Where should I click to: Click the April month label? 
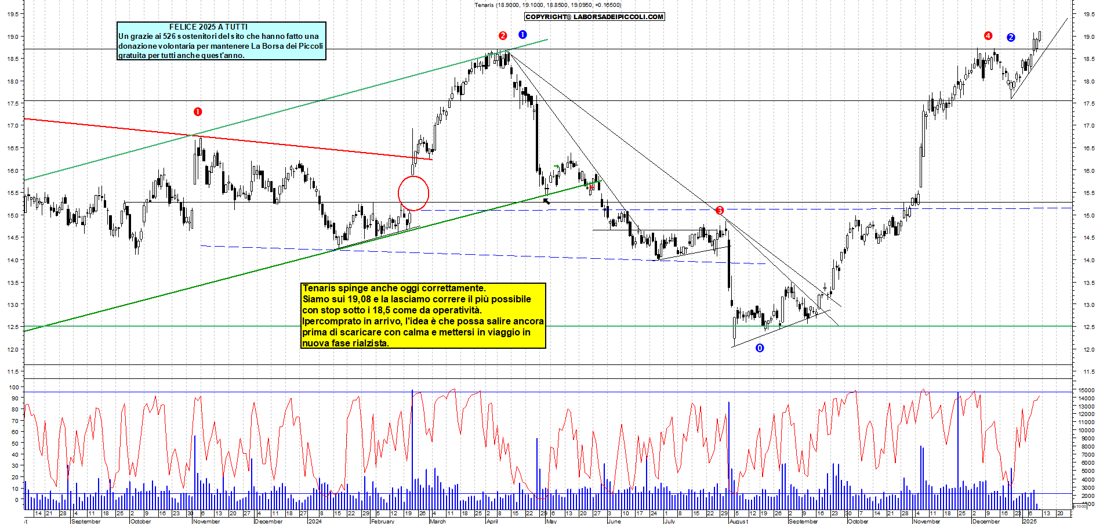[492, 521]
